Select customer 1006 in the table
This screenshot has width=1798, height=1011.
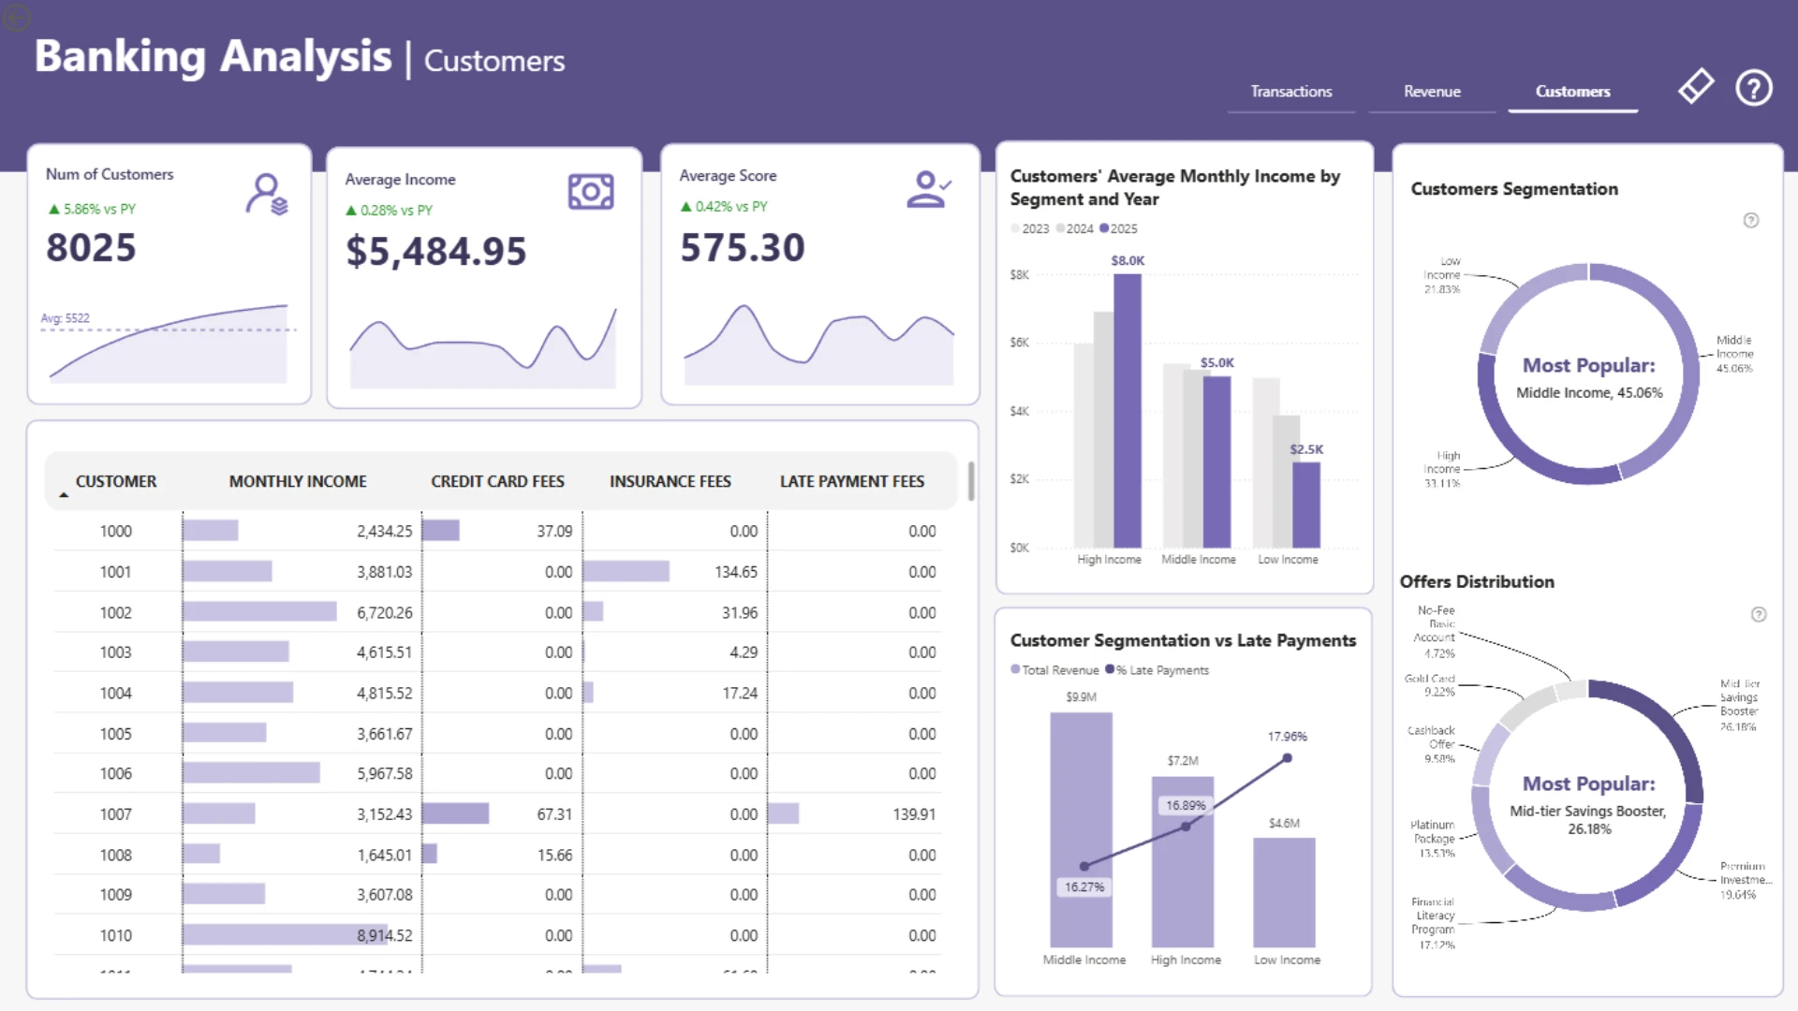point(116,774)
